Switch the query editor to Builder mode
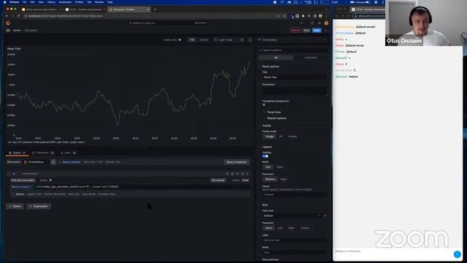This screenshot has height=263, width=467. click(x=236, y=180)
